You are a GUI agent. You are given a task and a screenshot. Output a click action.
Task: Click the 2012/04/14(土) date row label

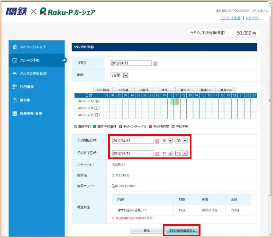coord(89,108)
